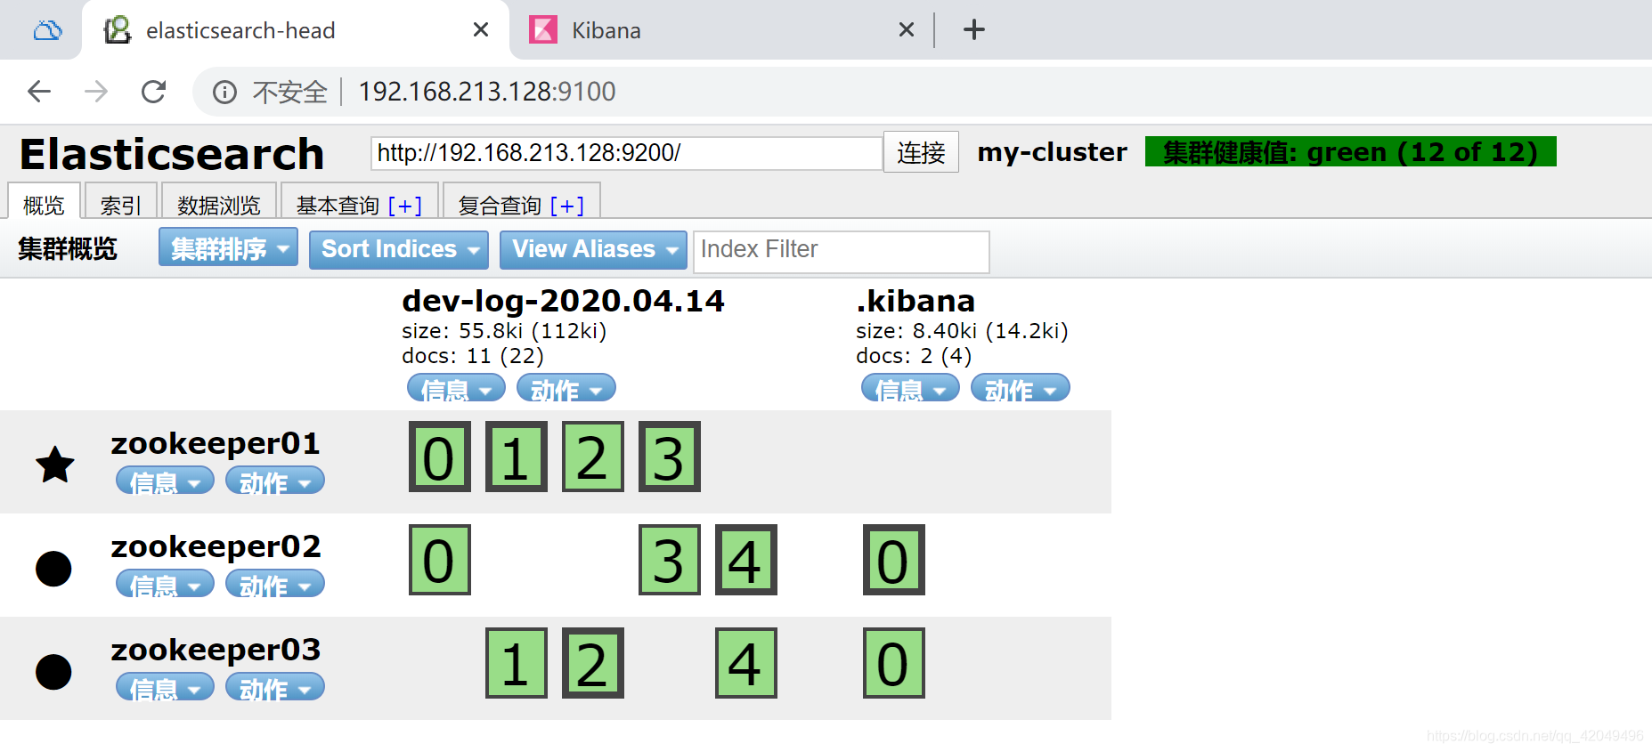
Task: Add a new 基本查询 tab via [+]
Action: click(x=405, y=206)
